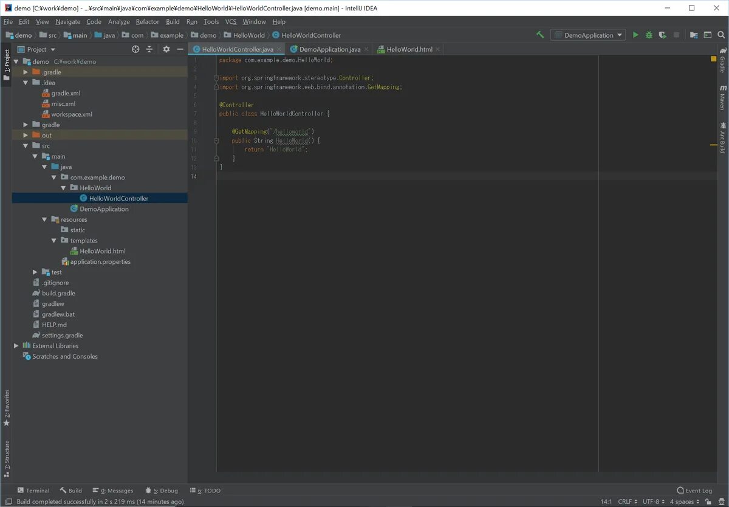Switch to the HelloWorld.html tab
Screen dimensions: 729x507
click(x=409, y=49)
